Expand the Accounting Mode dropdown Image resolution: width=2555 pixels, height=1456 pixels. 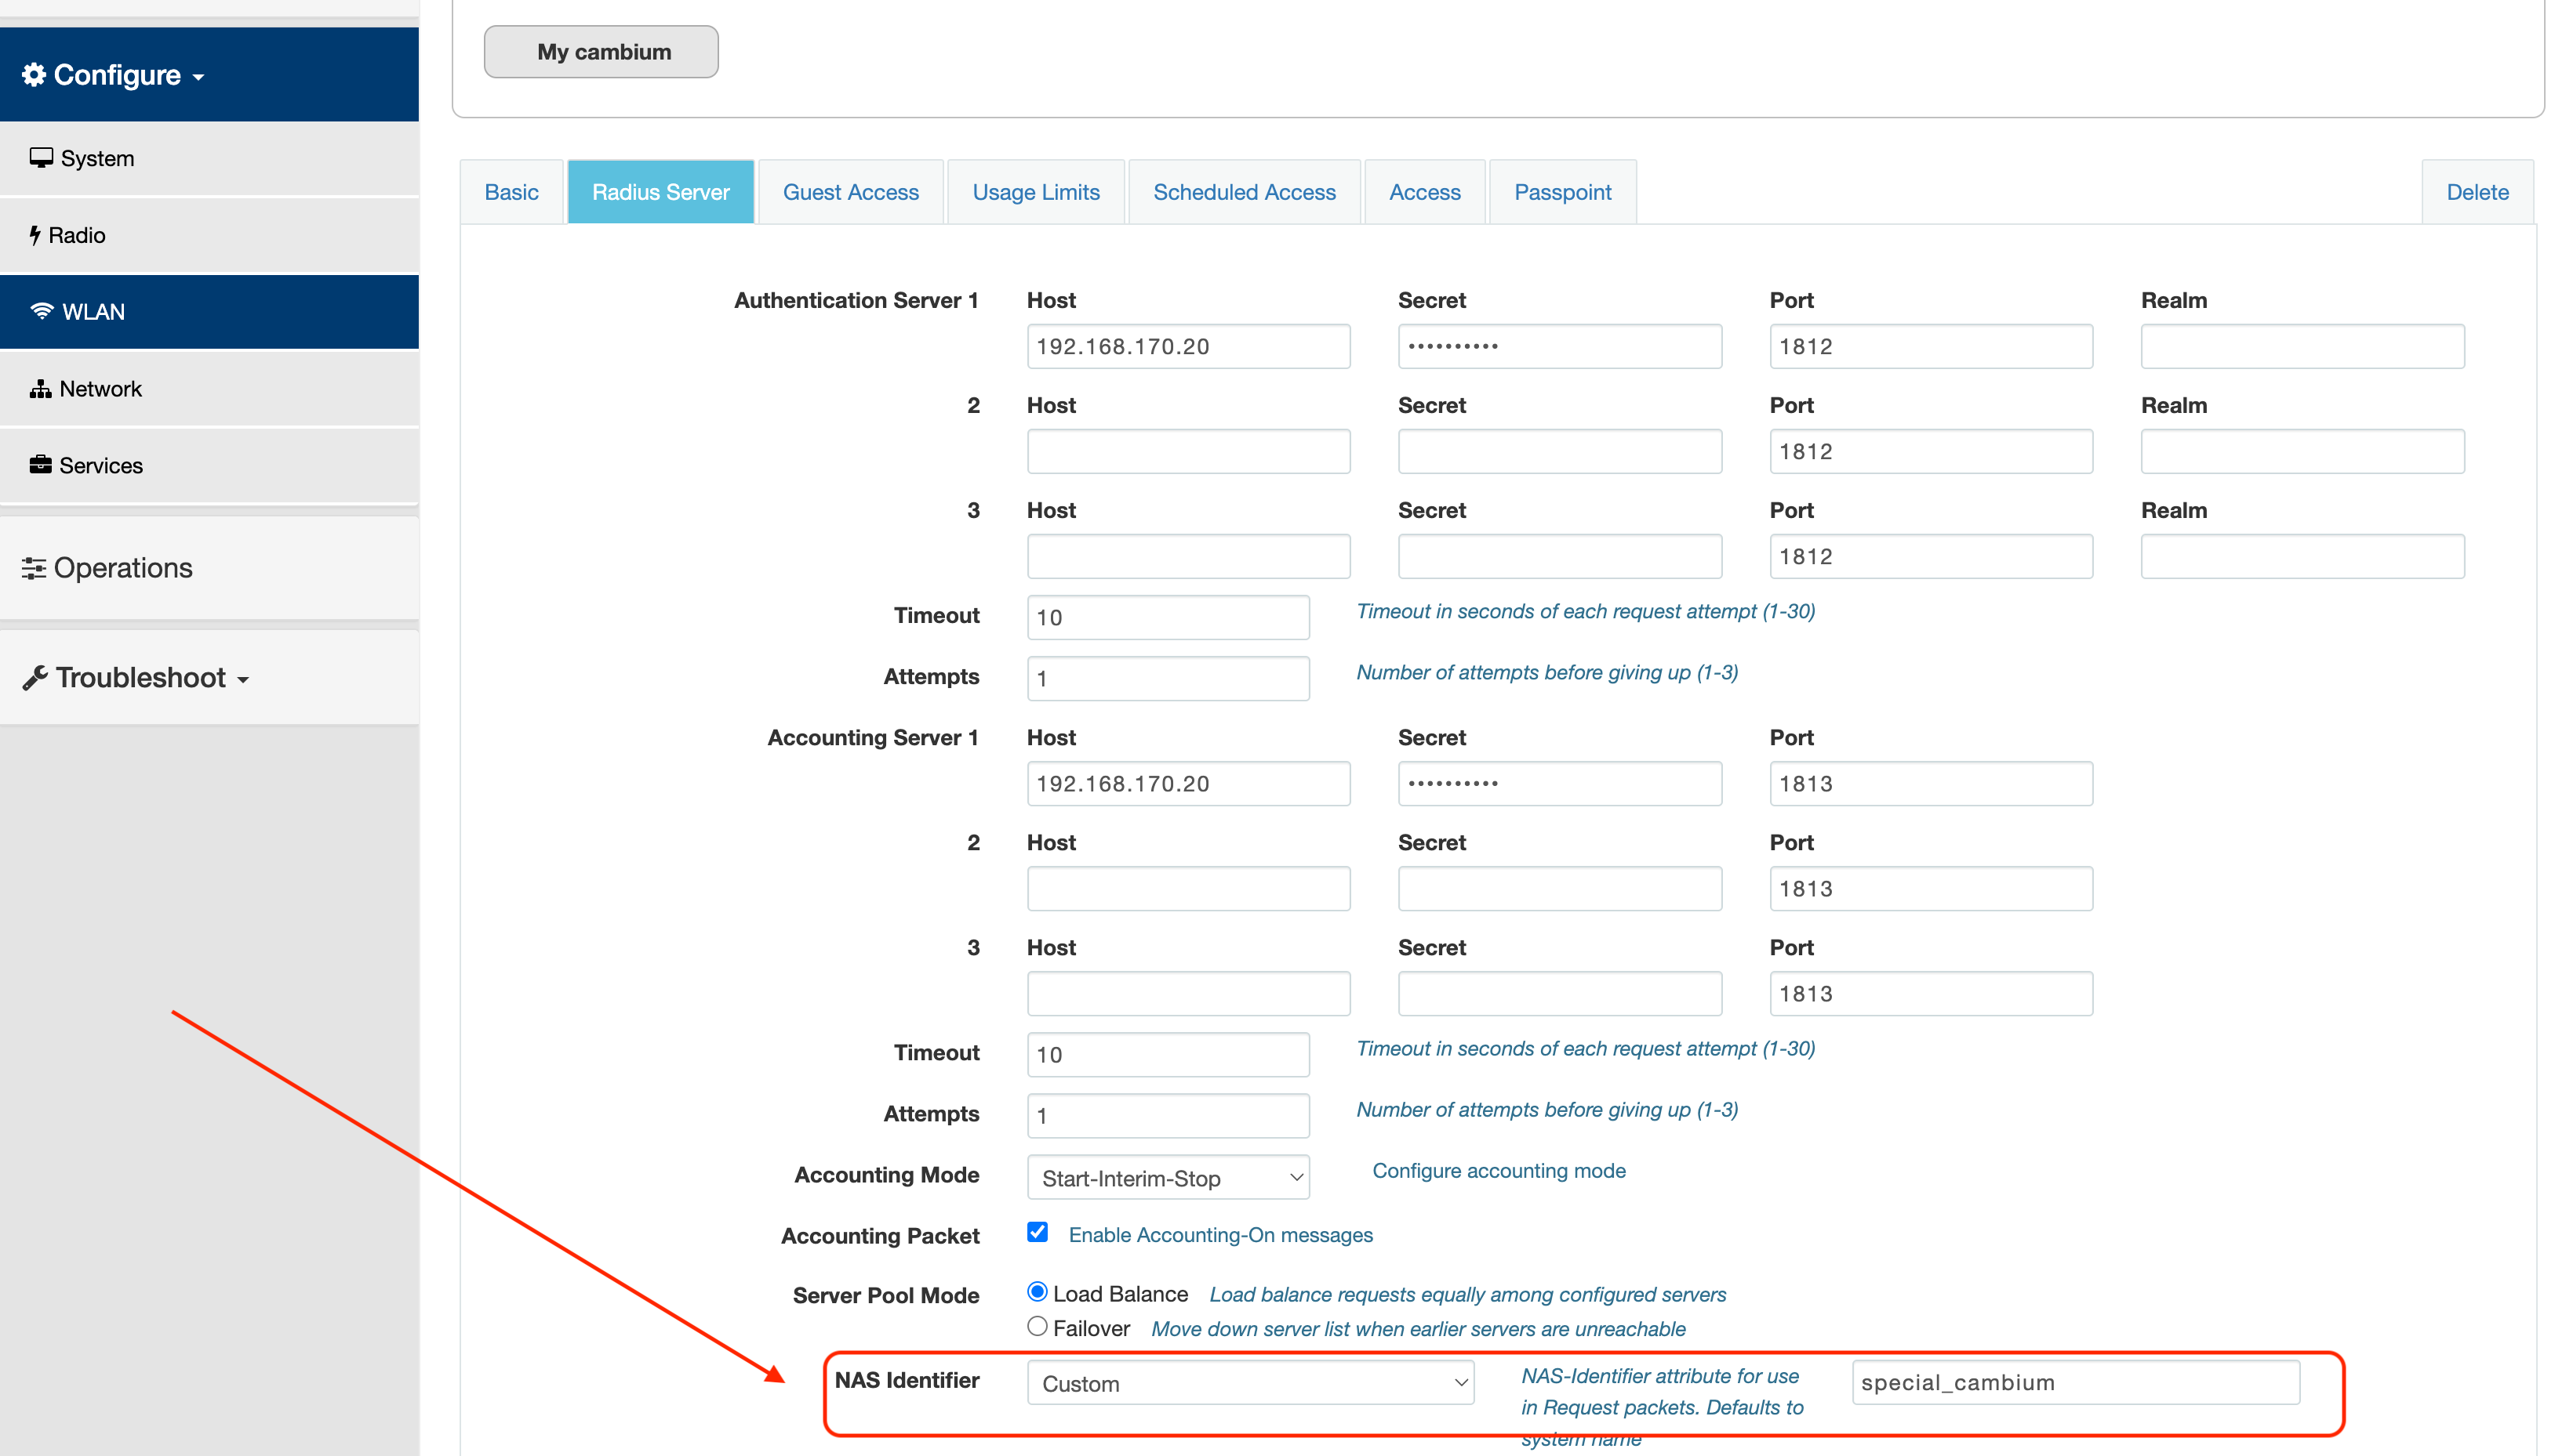(1165, 1175)
